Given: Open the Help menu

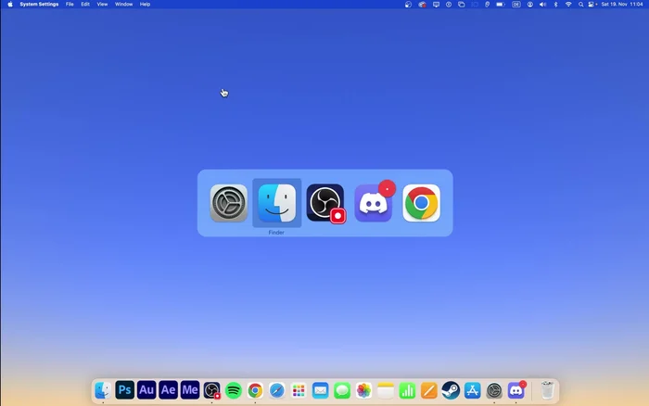Looking at the screenshot, I should point(145,4).
